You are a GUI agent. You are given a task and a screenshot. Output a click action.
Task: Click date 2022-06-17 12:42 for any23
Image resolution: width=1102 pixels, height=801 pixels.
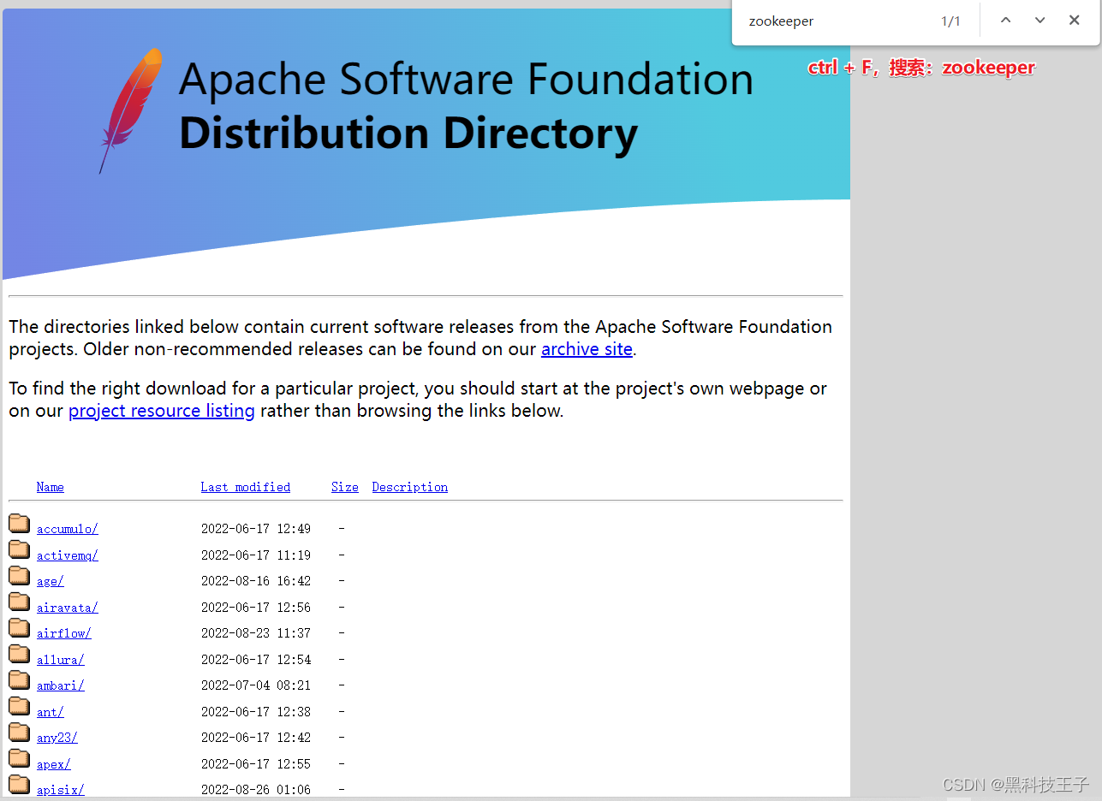click(256, 738)
